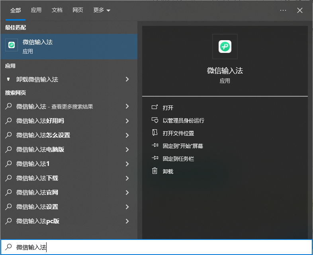Open the 微信输入法 best match result
Viewport: 313px width, 255px height.
[68, 47]
